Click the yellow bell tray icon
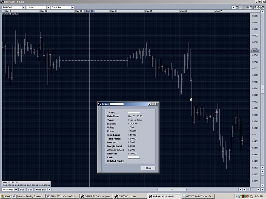 [x=251, y=196]
